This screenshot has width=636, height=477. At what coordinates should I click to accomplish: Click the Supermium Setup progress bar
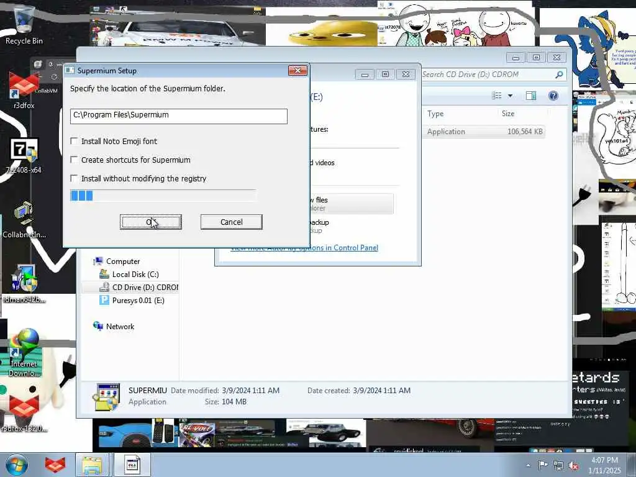tap(163, 196)
